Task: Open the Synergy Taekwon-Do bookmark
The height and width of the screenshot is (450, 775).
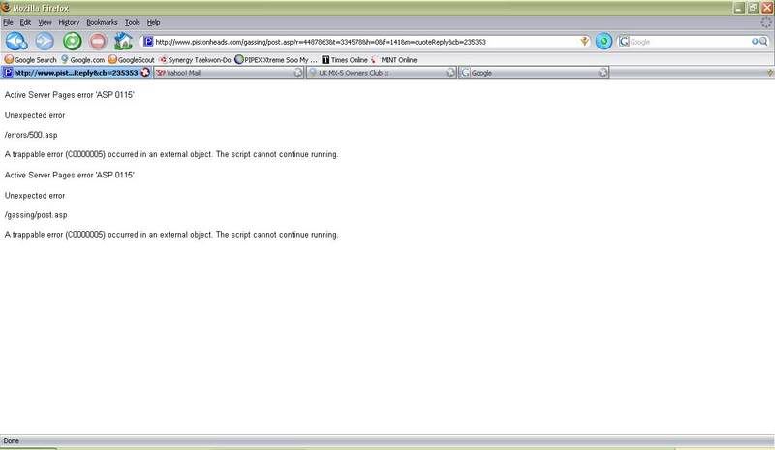Action: 197,59
